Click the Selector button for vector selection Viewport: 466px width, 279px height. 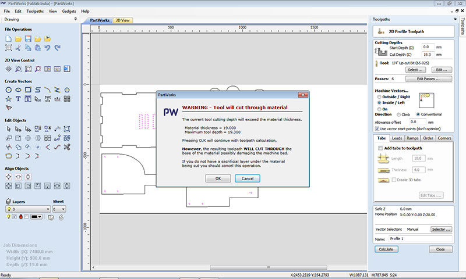click(441, 229)
